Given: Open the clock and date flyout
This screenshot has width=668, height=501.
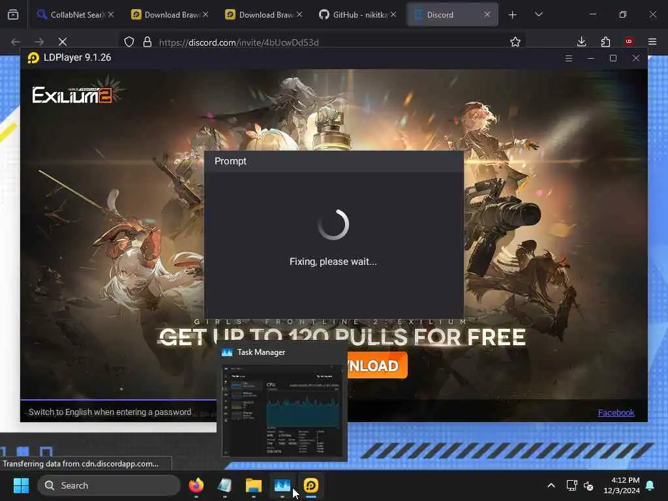Looking at the screenshot, I should click(622, 485).
